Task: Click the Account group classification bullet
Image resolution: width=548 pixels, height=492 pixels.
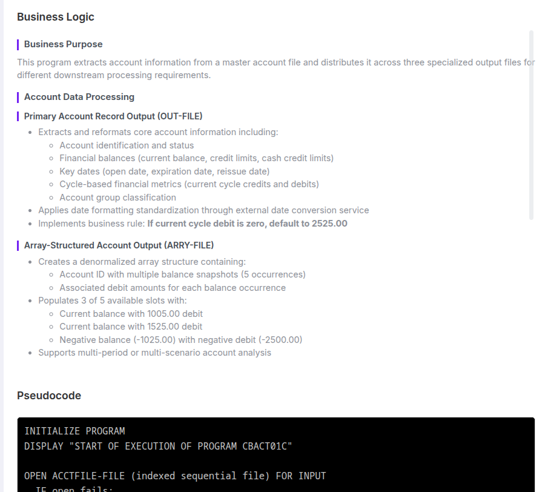Action: (x=117, y=198)
